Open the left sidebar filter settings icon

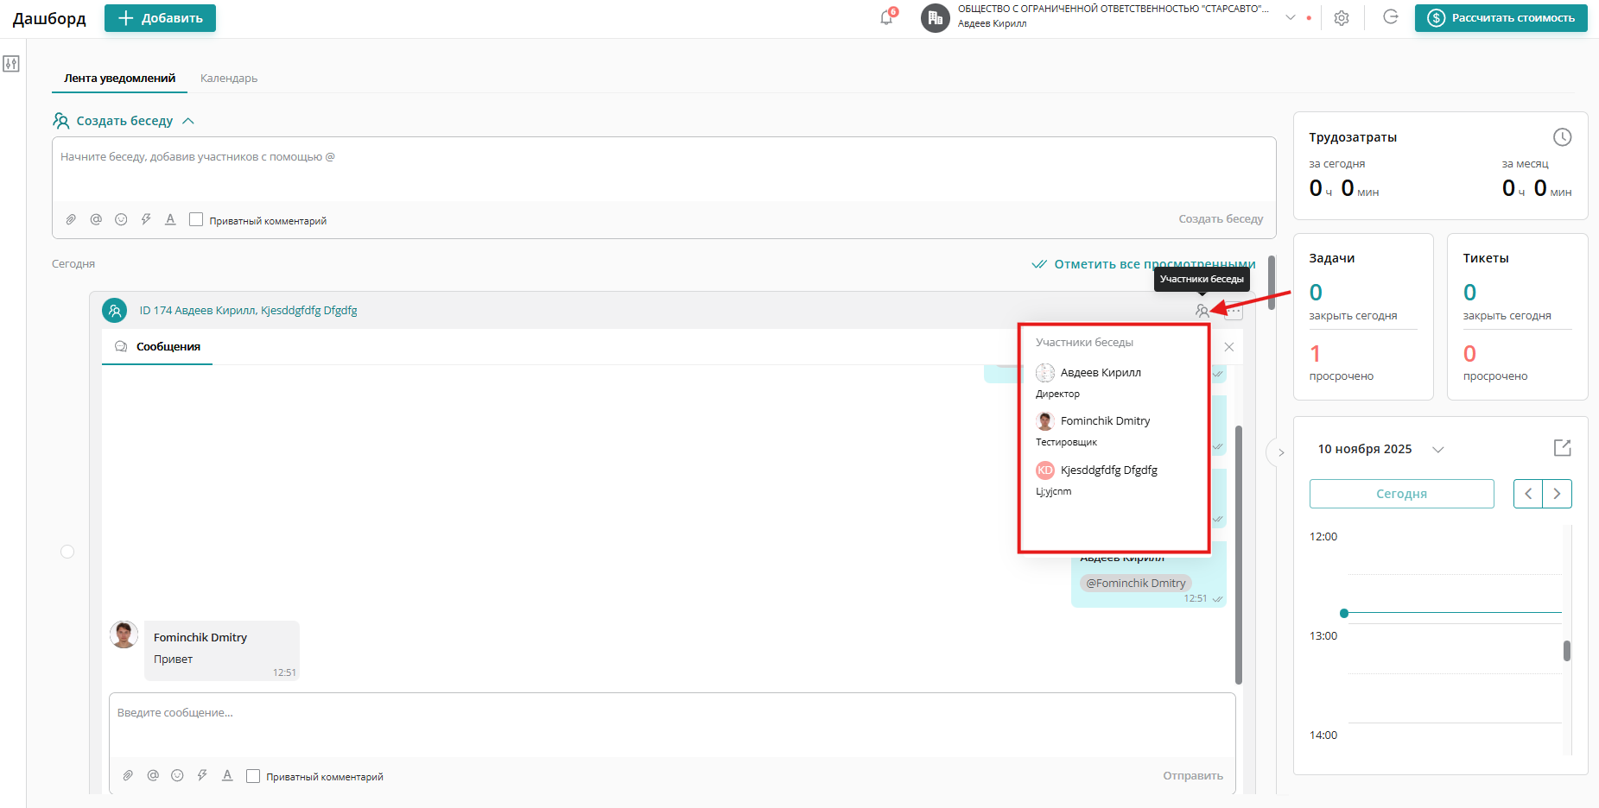pyautogui.click(x=11, y=64)
